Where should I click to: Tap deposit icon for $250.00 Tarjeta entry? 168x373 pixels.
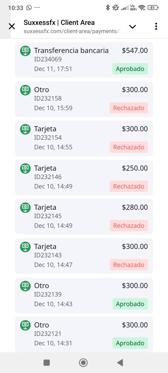(25, 168)
